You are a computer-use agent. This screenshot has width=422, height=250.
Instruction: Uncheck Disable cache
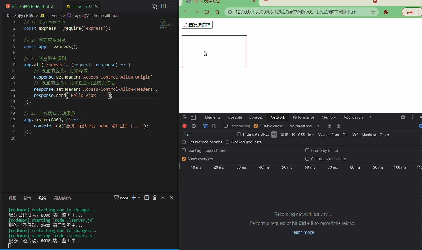[256, 126]
